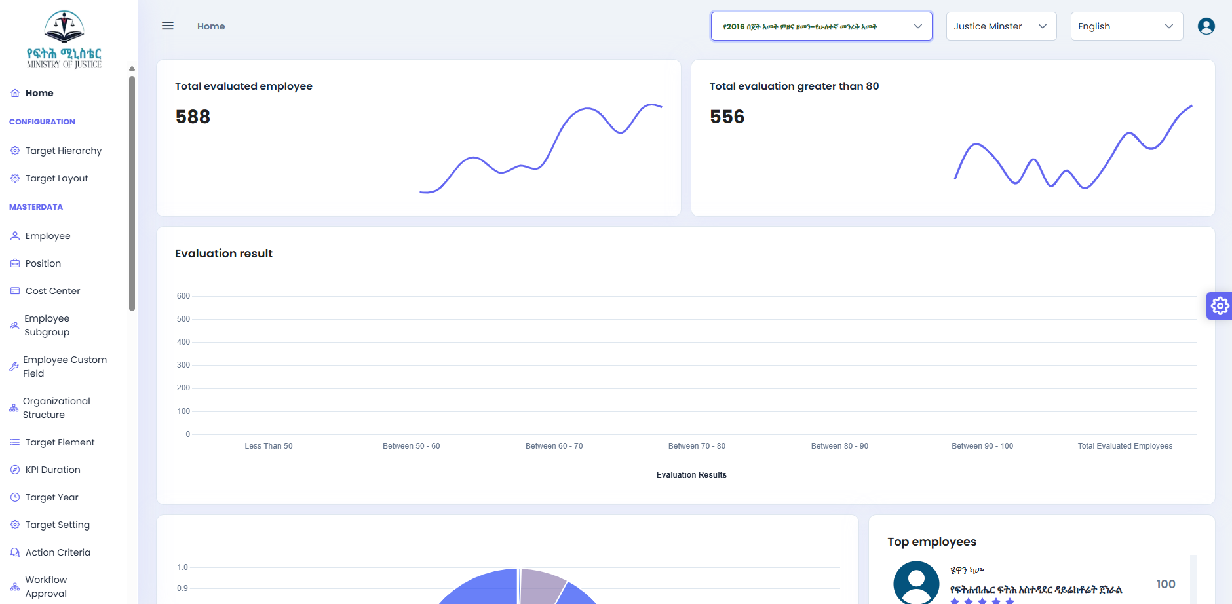This screenshot has width=1232, height=604.
Task: Open the Target Setting page
Action: click(x=58, y=525)
